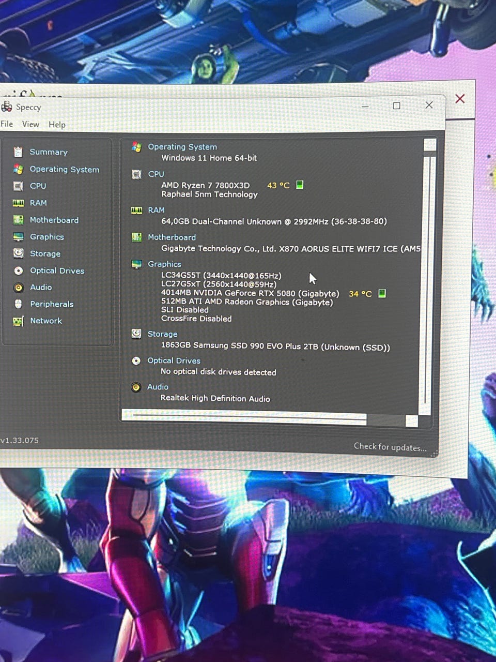The width and height of the screenshot is (496, 662).
Task: Open the RAM heading link in summary
Action: [156, 210]
